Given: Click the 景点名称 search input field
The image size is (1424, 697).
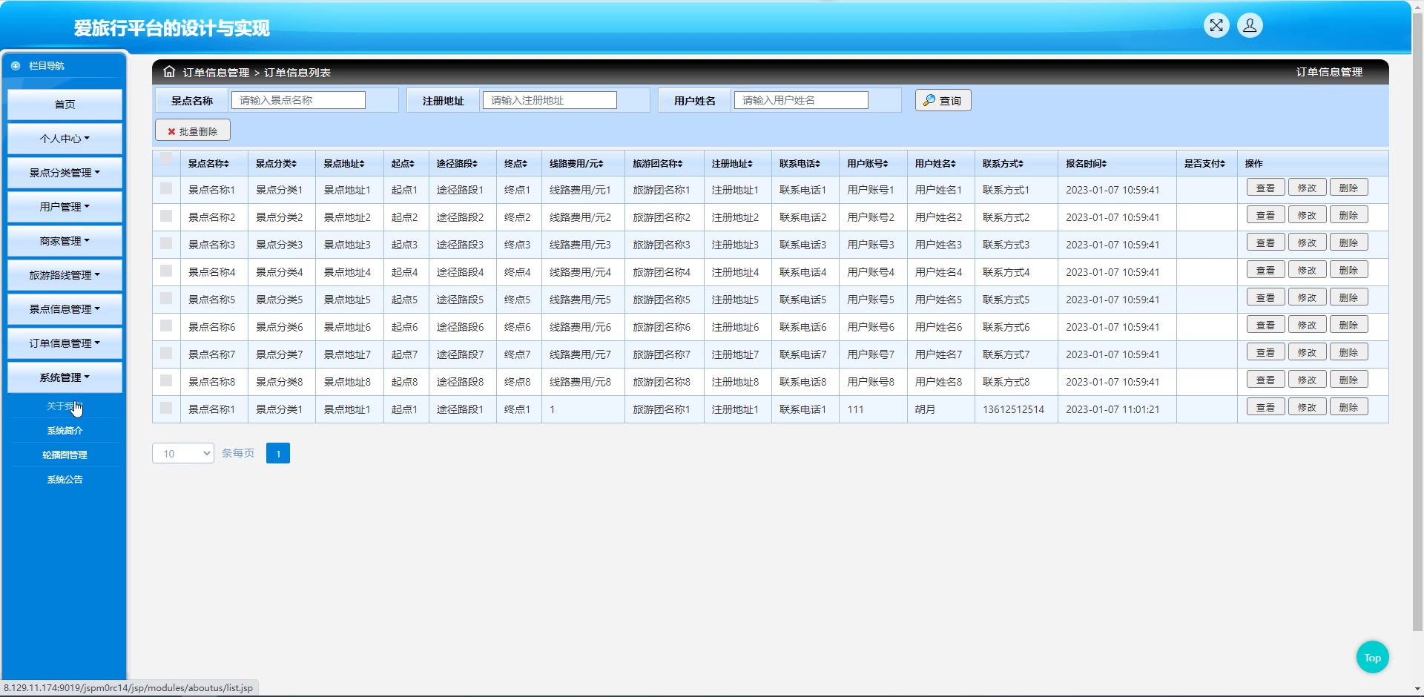Looking at the screenshot, I should (x=298, y=100).
